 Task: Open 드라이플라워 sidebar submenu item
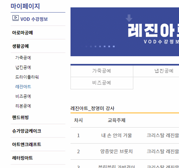pos(27,77)
